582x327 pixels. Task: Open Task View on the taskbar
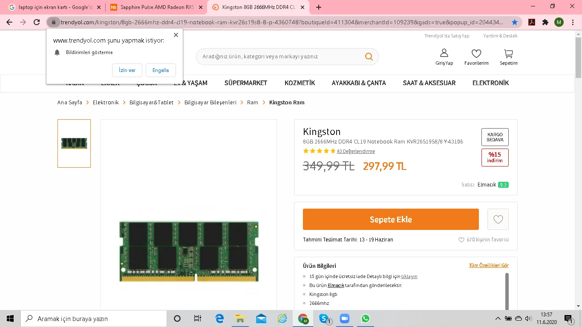click(x=198, y=318)
